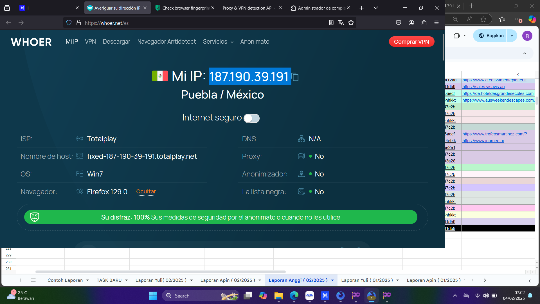This screenshot has height=304, width=540.
Task: Open a new Firefox tab with plus
Action: click(362, 8)
